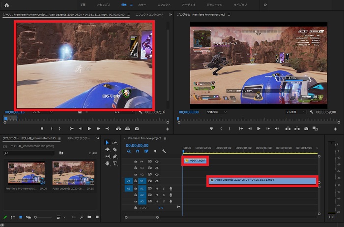Switch Project panel to freeform view
This screenshot has height=227, width=344.
29,217
